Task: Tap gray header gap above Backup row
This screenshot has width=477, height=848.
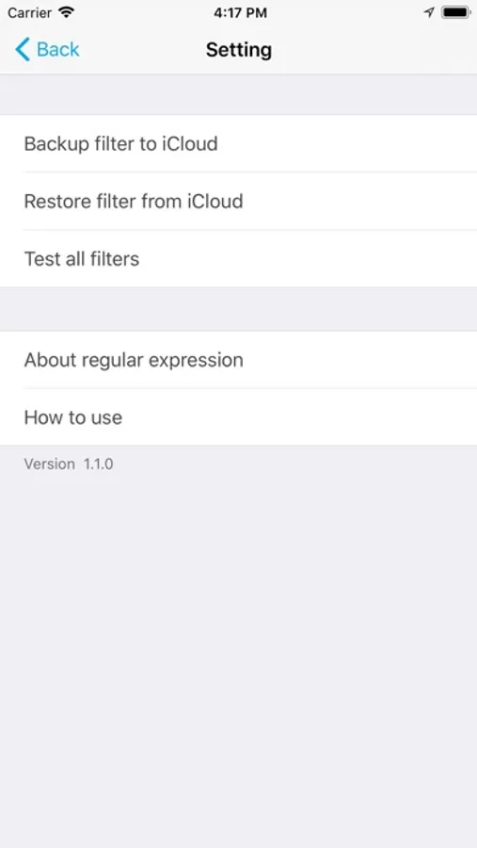Action: click(x=238, y=94)
